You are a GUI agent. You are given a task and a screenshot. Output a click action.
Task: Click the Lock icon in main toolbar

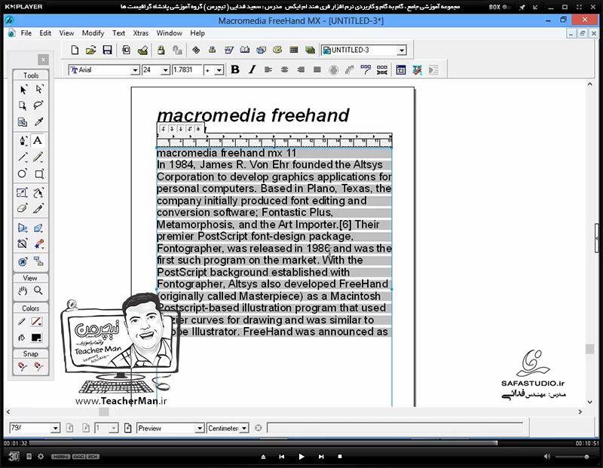(161, 50)
